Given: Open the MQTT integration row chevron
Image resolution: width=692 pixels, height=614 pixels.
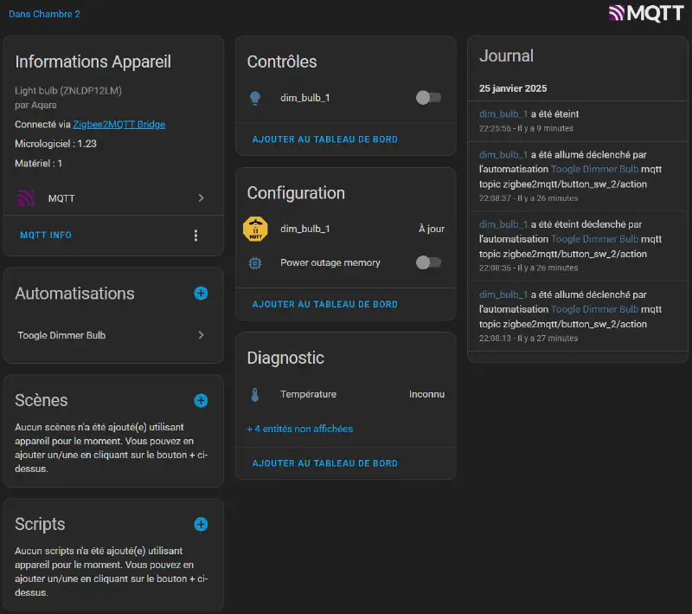Looking at the screenshot, I should pos(201,198).
